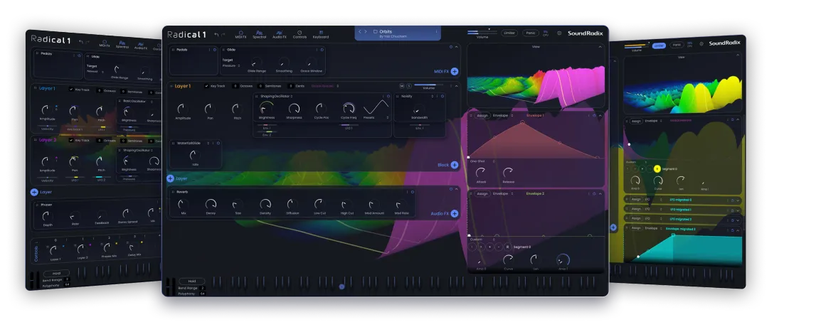Click the undo arrow beside Radical 1 logo
The image size is (816, 327).
click(x=216, y=33)
